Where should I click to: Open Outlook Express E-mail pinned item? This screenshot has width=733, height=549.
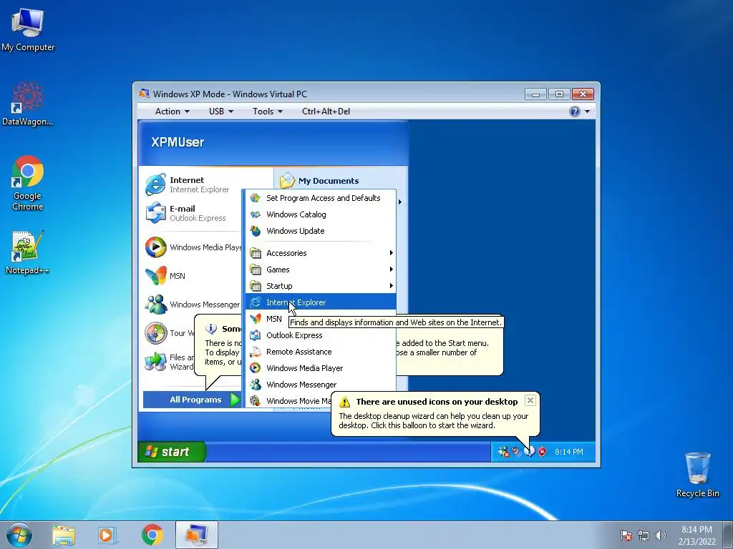tap(187, 213)
